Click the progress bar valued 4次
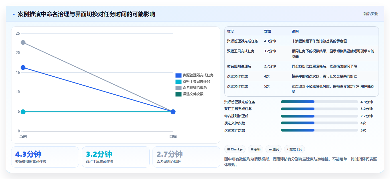Image resolution: width=390 pixels, height=179 pixels. [x=319, y=123]
